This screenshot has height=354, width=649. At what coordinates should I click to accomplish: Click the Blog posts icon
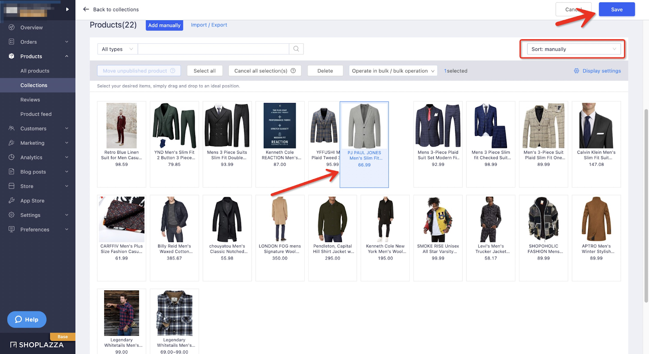pos(11,172)
